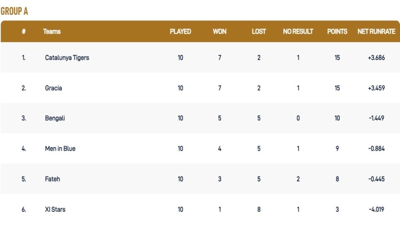
Task: Click Gracia's +3.459 net runrate
Action: tap(376, 88)
